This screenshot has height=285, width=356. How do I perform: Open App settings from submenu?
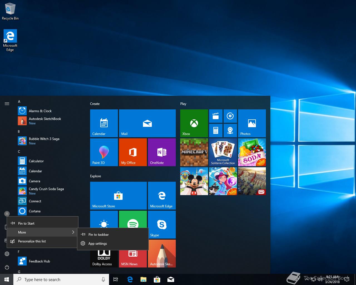pyautogui.click(x=113, y=243)
